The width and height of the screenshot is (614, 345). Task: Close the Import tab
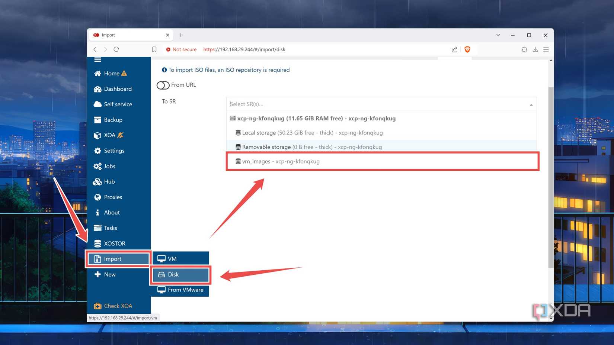167,35
